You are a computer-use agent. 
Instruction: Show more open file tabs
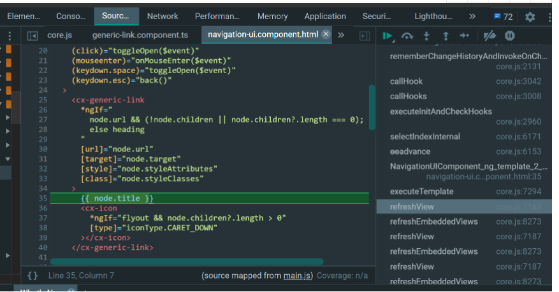click(x=341, y=35)
